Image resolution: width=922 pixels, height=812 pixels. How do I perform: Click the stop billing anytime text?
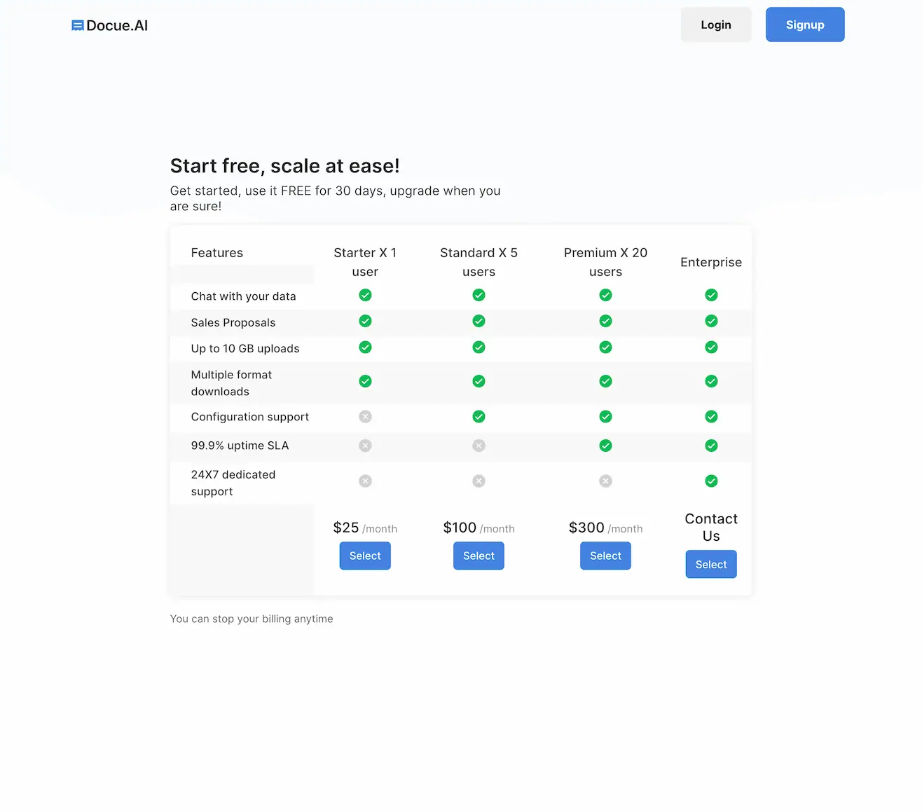click(252, 619)
